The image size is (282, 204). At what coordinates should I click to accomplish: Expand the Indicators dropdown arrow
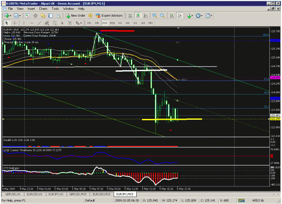(192, 16)
